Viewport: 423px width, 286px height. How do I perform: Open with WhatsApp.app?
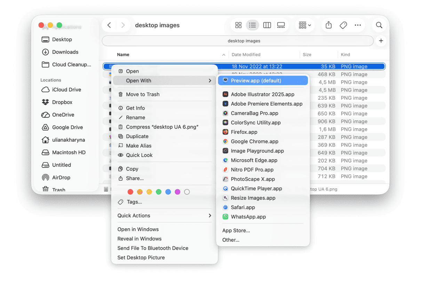tap(263, 216)
